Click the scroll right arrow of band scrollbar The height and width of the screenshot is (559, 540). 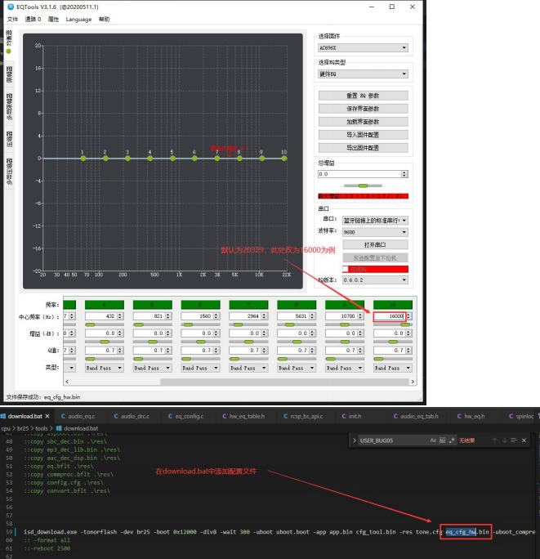(x=413, y=382)
